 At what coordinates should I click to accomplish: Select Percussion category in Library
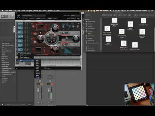5,59
